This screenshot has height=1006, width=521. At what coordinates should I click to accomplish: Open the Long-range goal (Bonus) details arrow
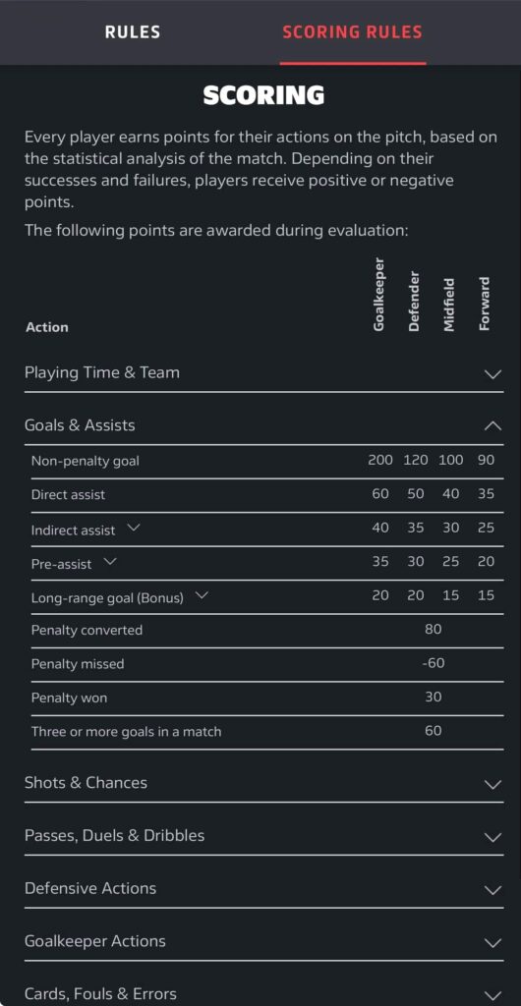tap(202, 595)
